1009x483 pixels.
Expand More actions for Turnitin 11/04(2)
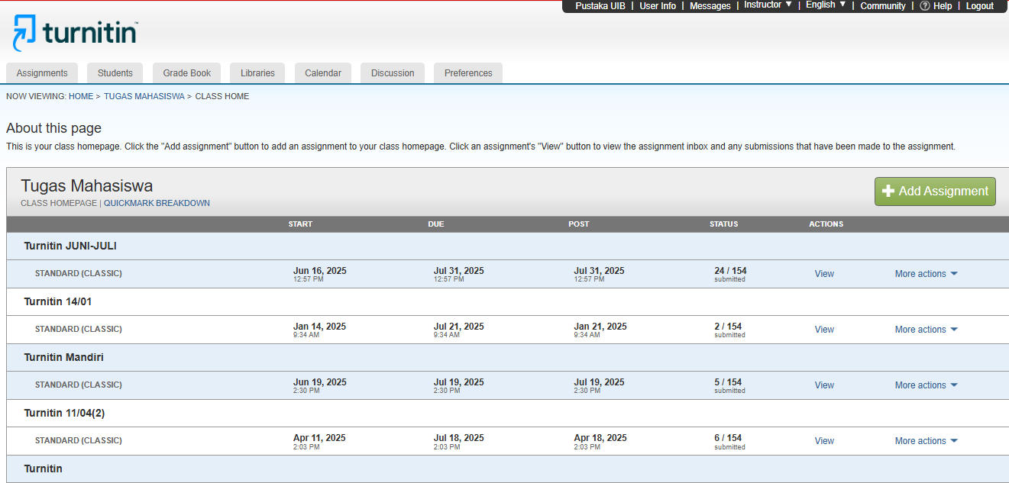coord(926,441)
